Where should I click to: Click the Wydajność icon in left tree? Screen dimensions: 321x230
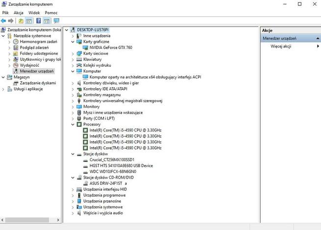(16, 65)
